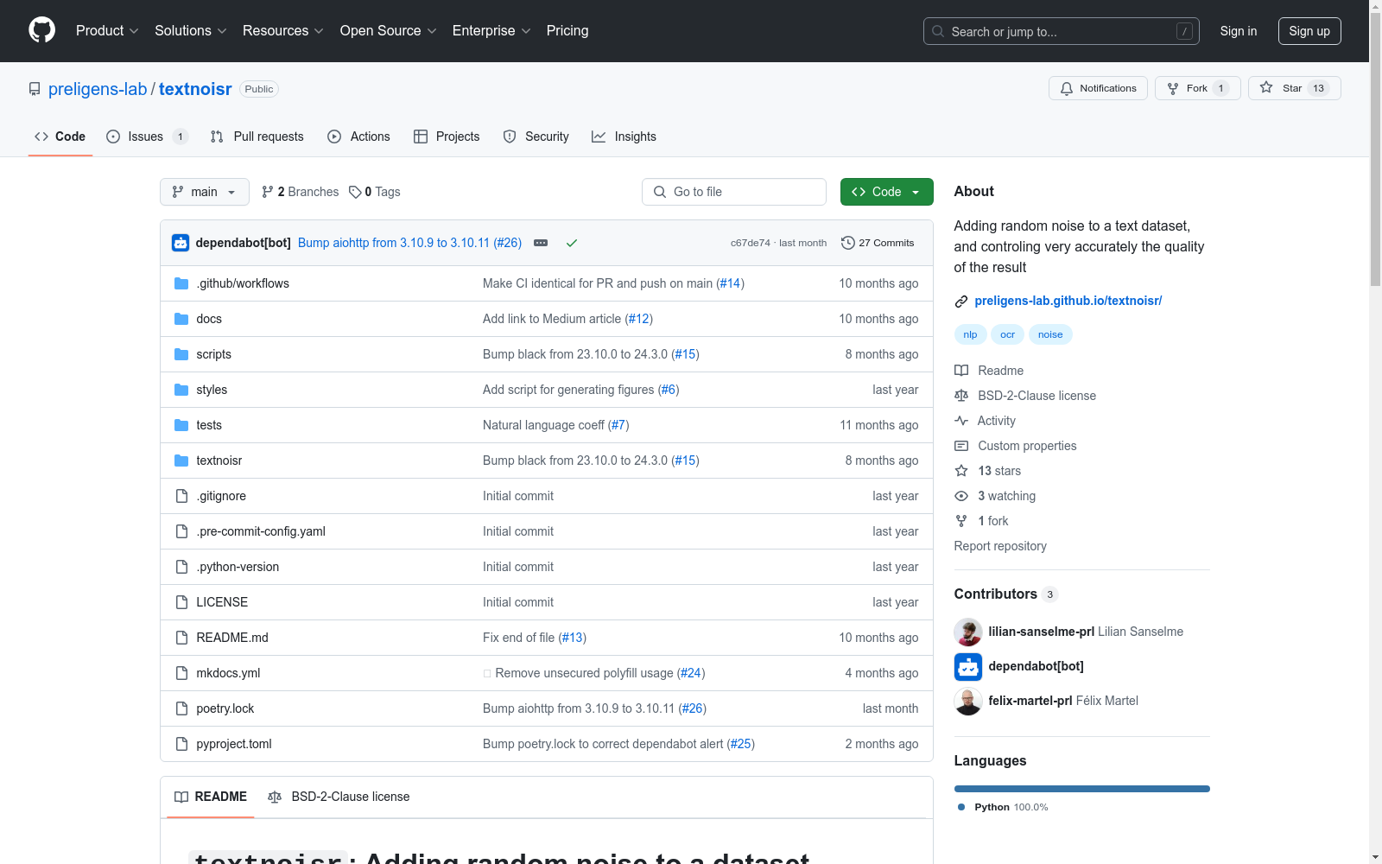Viewport: 1382px width, 864px height.
Task: Open the 27 Commits history link
Action: click(x=878, y=243)
